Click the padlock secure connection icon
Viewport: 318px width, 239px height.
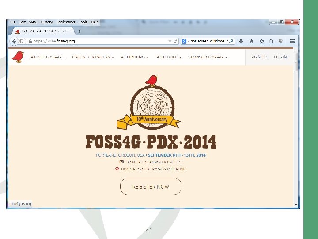point(30,41)
